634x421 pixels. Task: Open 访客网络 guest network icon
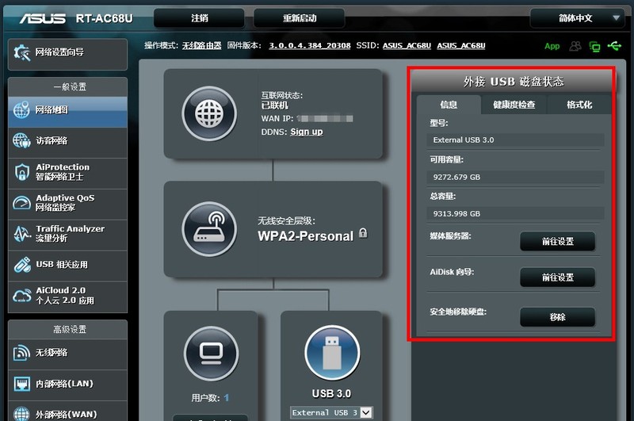pos(21,141)
